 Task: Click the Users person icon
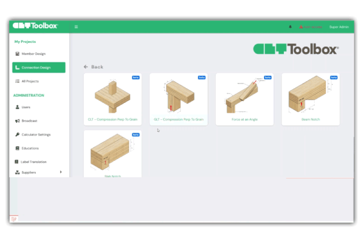(16, 107)
